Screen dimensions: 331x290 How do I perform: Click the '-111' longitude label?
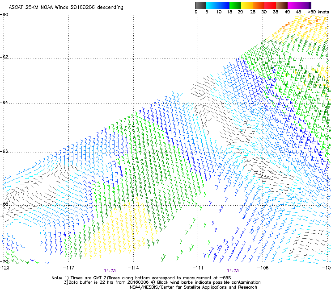(x=198, y=268)
